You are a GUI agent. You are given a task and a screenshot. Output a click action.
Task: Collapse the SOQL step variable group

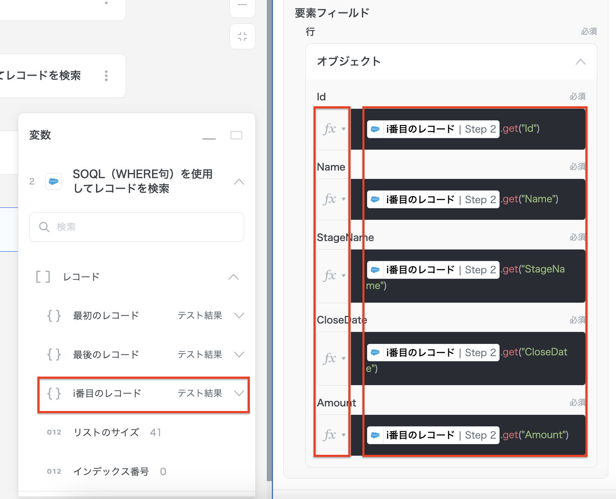(239, 181)
